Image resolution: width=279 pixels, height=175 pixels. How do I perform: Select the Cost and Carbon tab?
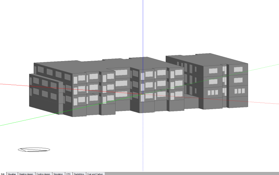95,174
